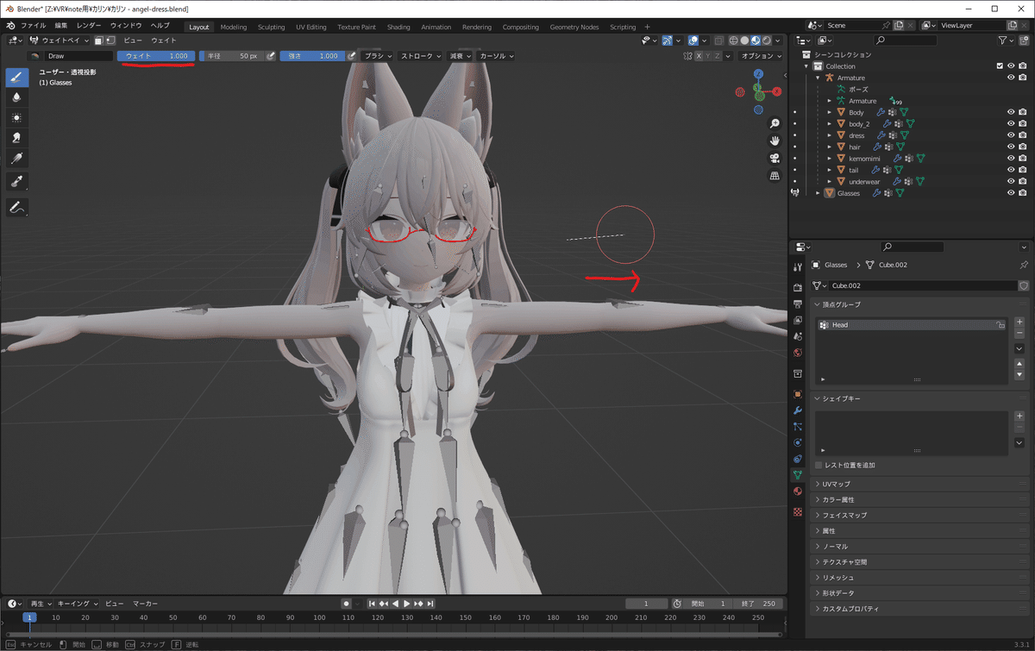The image size is (1035, 651).
Task: Toggle the camera view gizmo
Action: [x=775, y=159]
